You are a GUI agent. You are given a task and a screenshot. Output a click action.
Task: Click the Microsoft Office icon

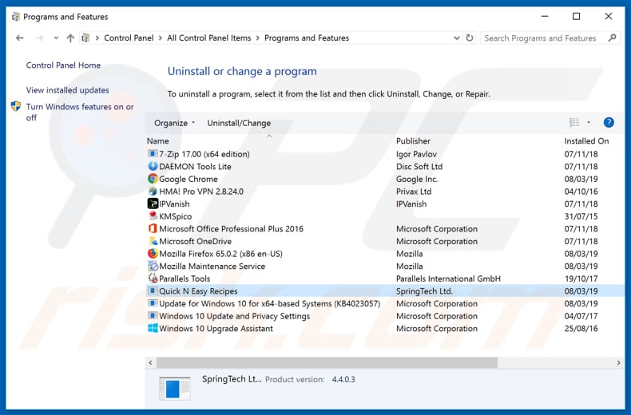pos(153,228)
